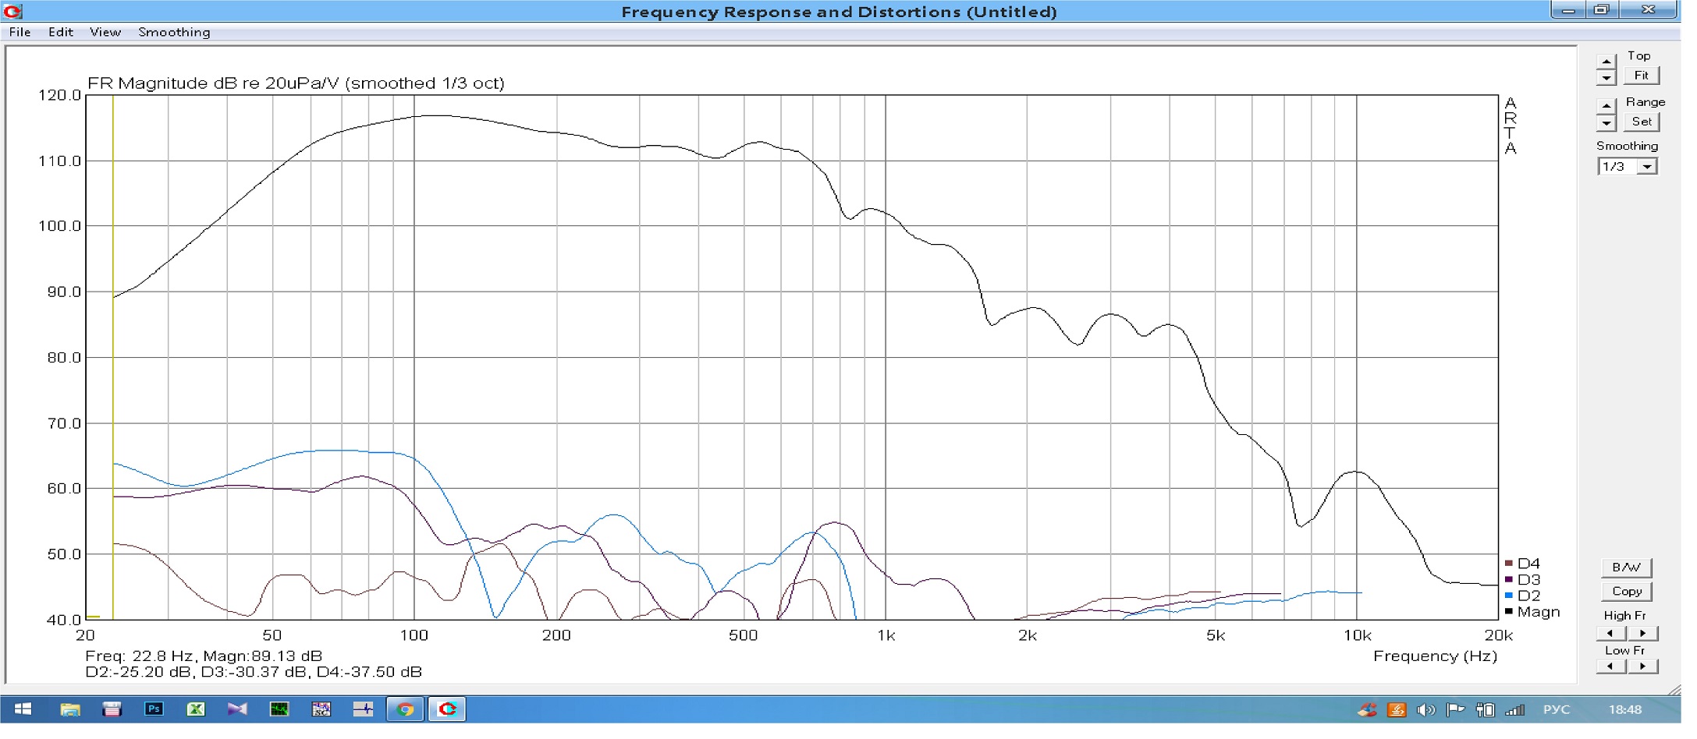
Task: Increase graph Top with the up arrow
Action: tap(1606, 62)
